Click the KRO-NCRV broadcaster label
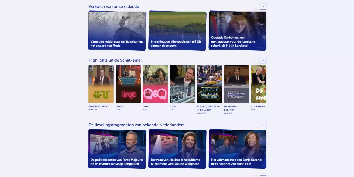Image resolution: width=354 pixels, height=177 pixels. pos(229,113)
